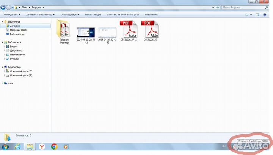Image resolution: width=273 pixels, height=155 pixels.
Task: Launch Internet Explorer from taskbar
Action: pos(17,147)
